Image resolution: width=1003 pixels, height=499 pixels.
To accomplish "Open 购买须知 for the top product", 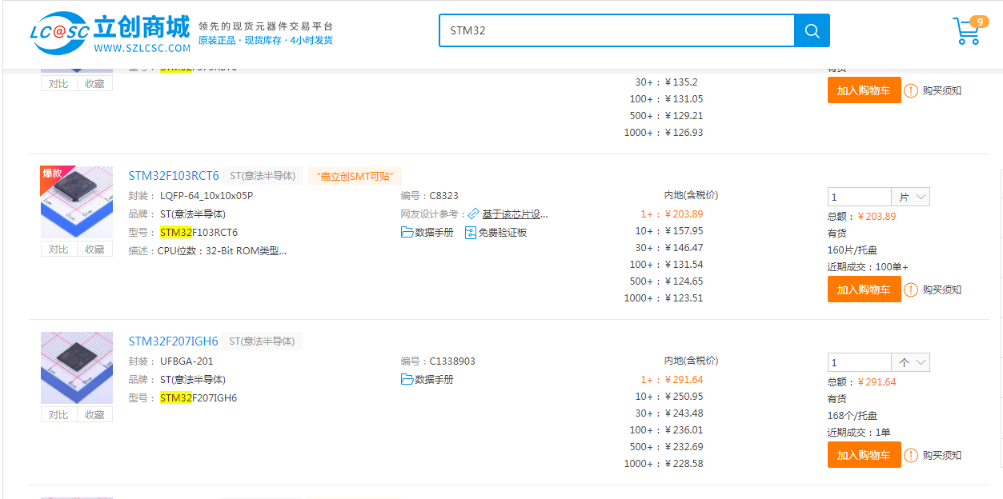I will click(x=942, y=90).
